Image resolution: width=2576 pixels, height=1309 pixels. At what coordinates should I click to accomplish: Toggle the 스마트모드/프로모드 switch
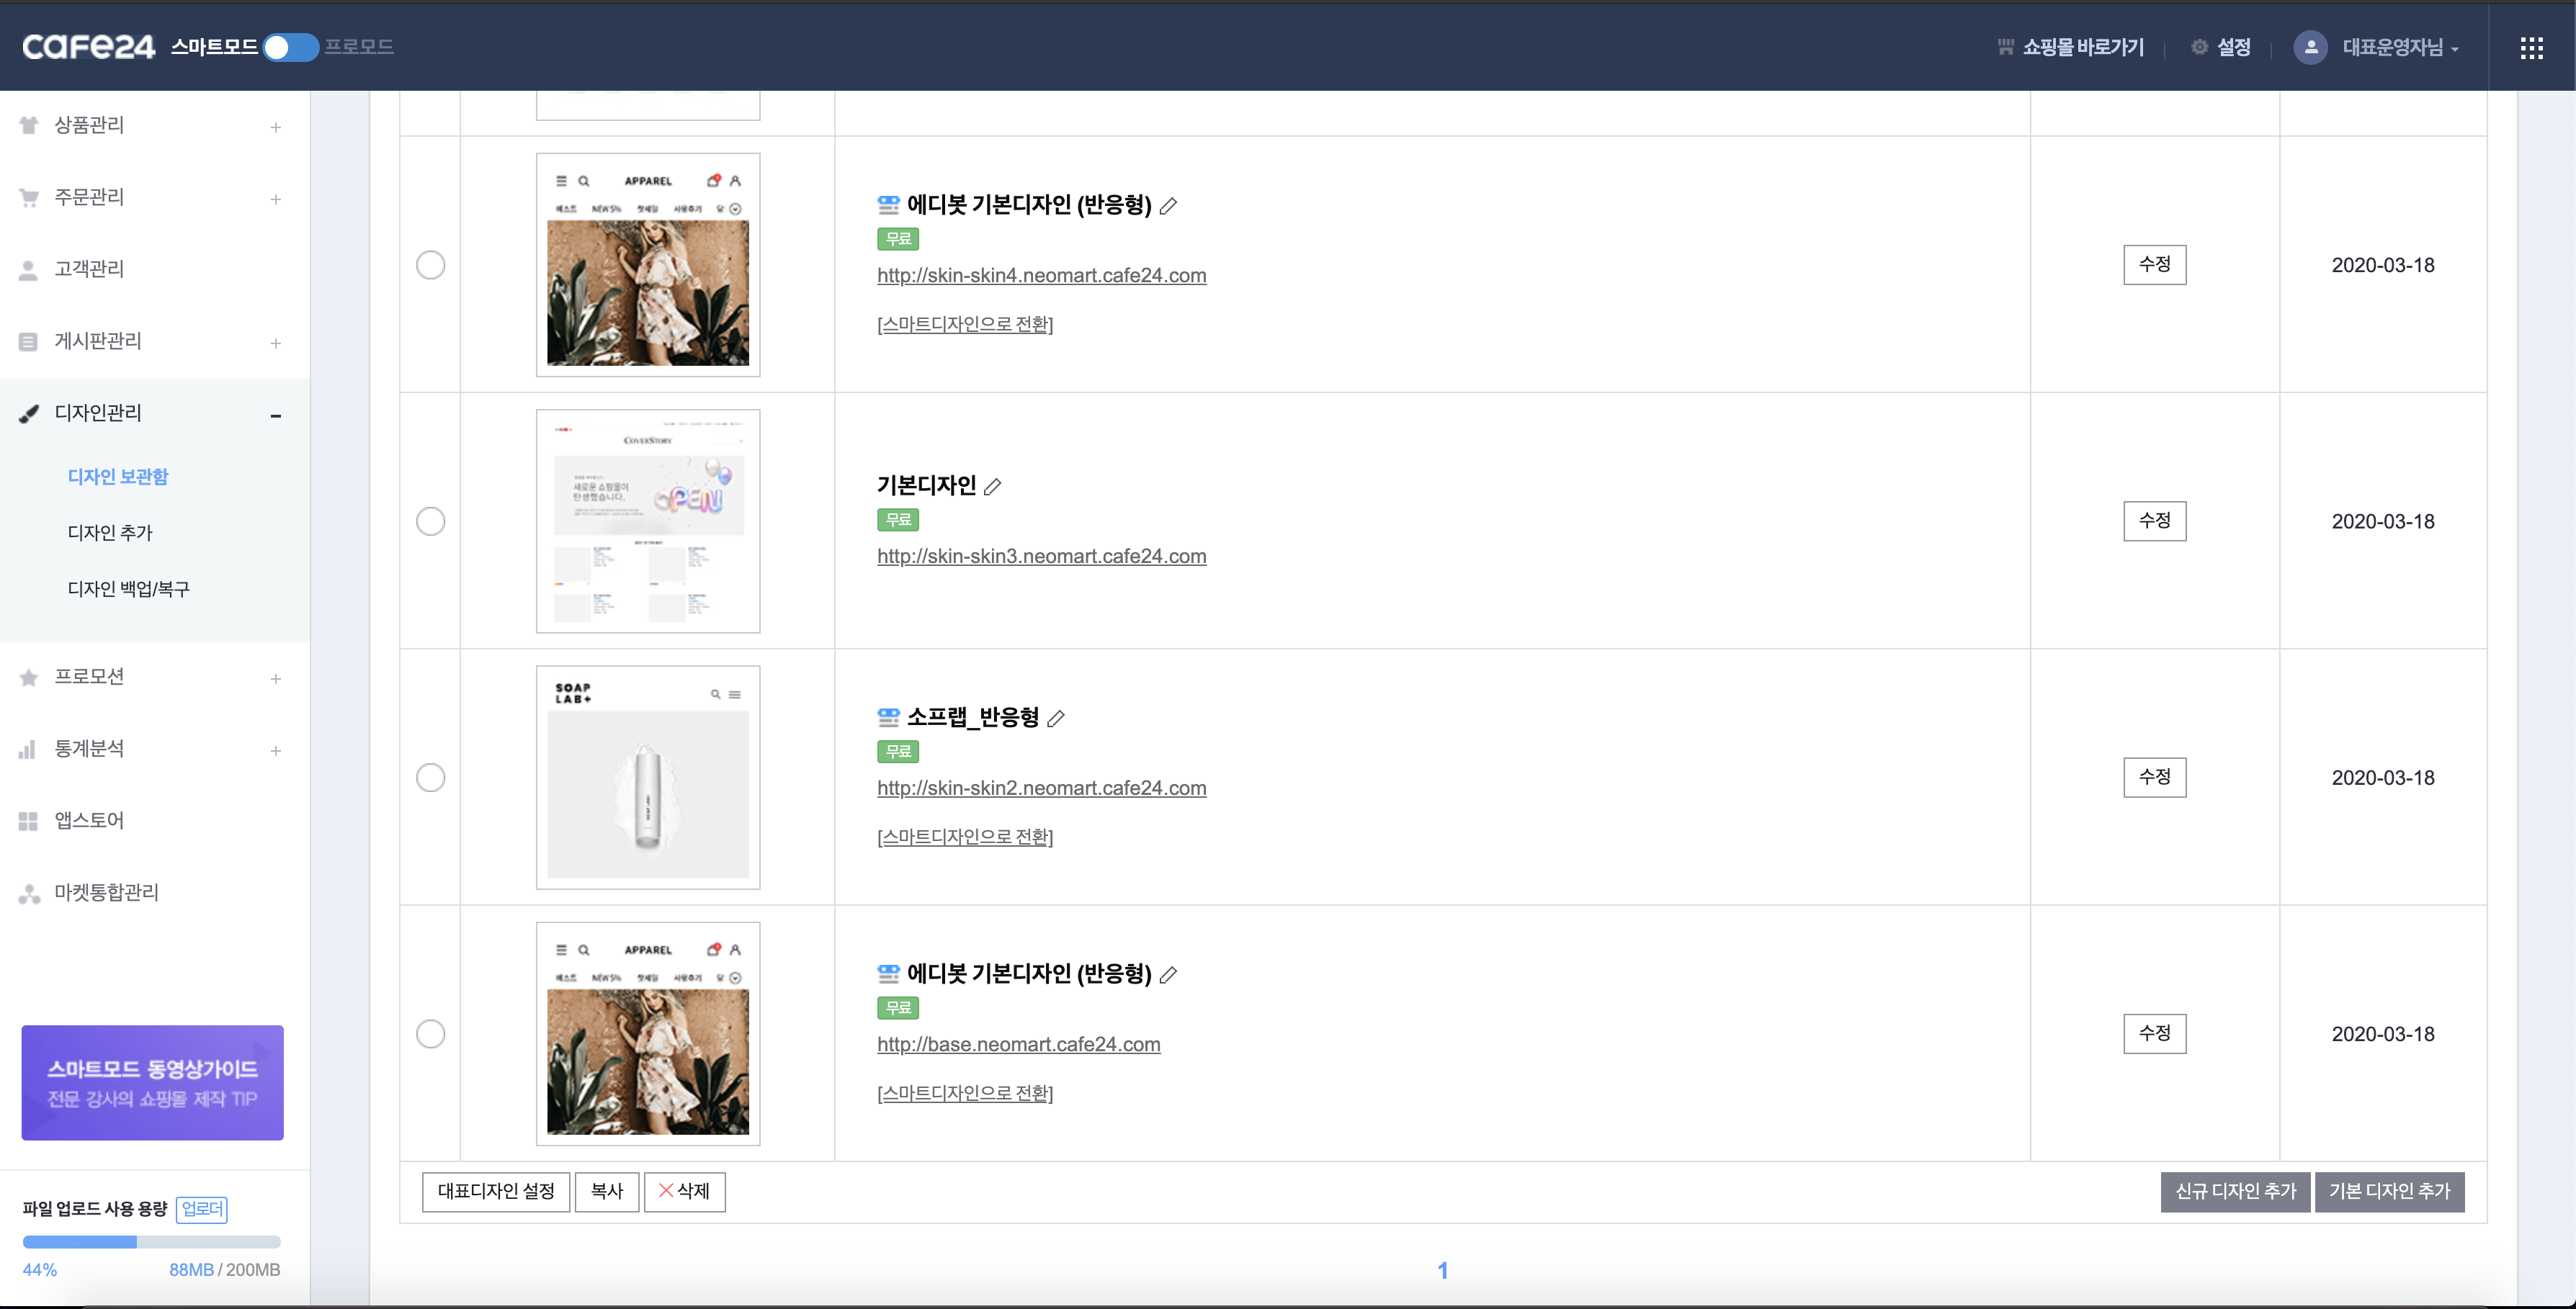click(x=290, y=47)
